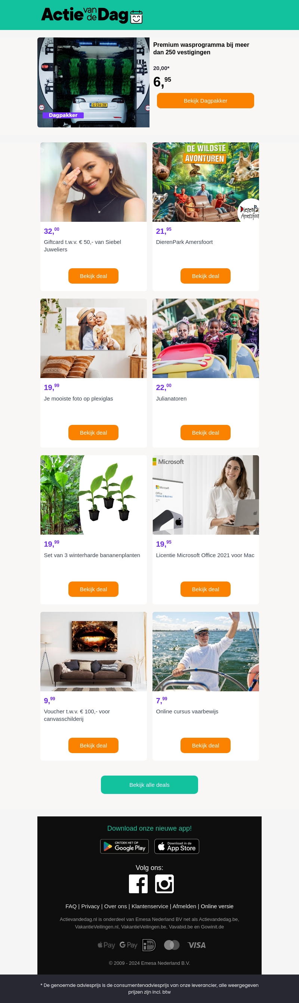Viewport: 299px width, 1003px height.
Task: Click the VISA payment logo
Action: pos(197,945)
